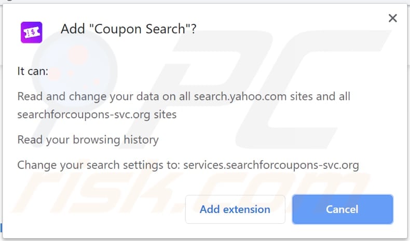Click the dollar sign on the coupon icon

point(32,32)
